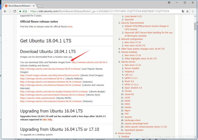The width and height of the screenshot is (198, 140).
Task: Open curtin contents entry
Action: 127,98
